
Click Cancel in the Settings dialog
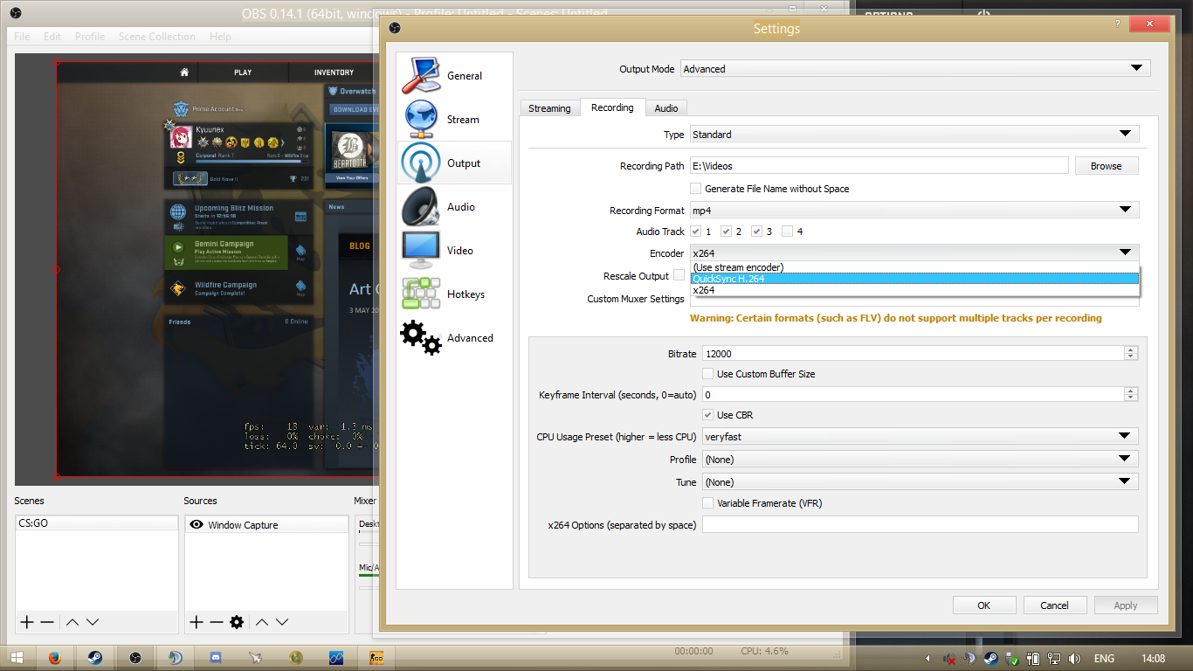click(1054, 605)
